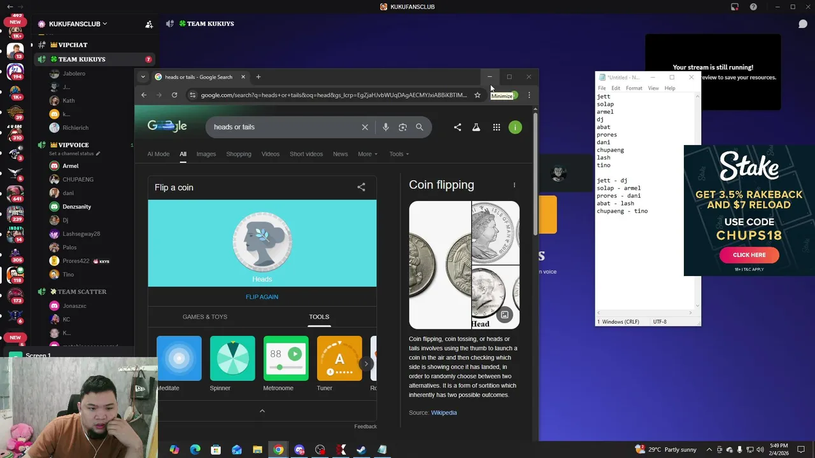Open File Explorer from the taskbar
Viewport: 815px width, 458px height.
pyautogui.click(x=257, y=450)
